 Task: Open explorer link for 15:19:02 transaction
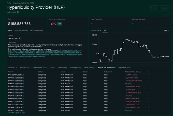[x=23, y=90]
